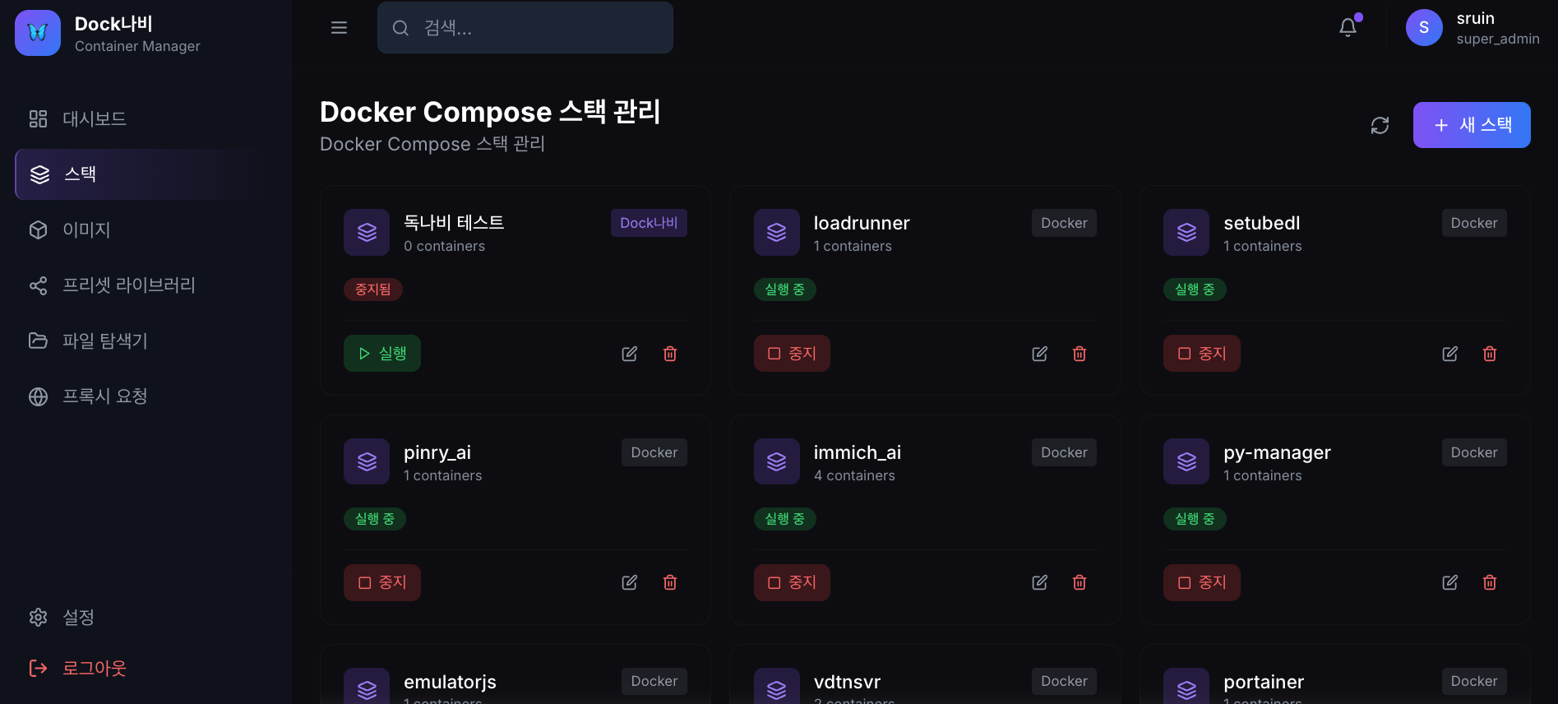The image size is (1558, 704).
Task: Open the 이미지 section via cube icon
Action: [38, 229]
